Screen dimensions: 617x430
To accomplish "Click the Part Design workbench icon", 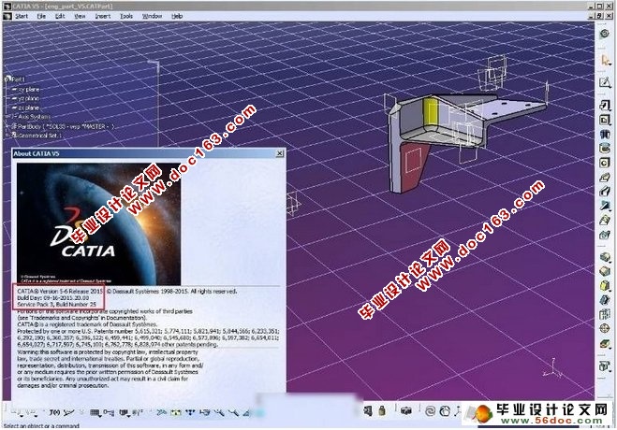I will point(605,35).
